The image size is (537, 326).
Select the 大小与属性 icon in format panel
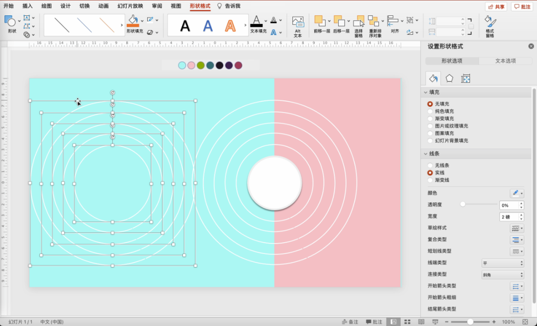point(465,78)
